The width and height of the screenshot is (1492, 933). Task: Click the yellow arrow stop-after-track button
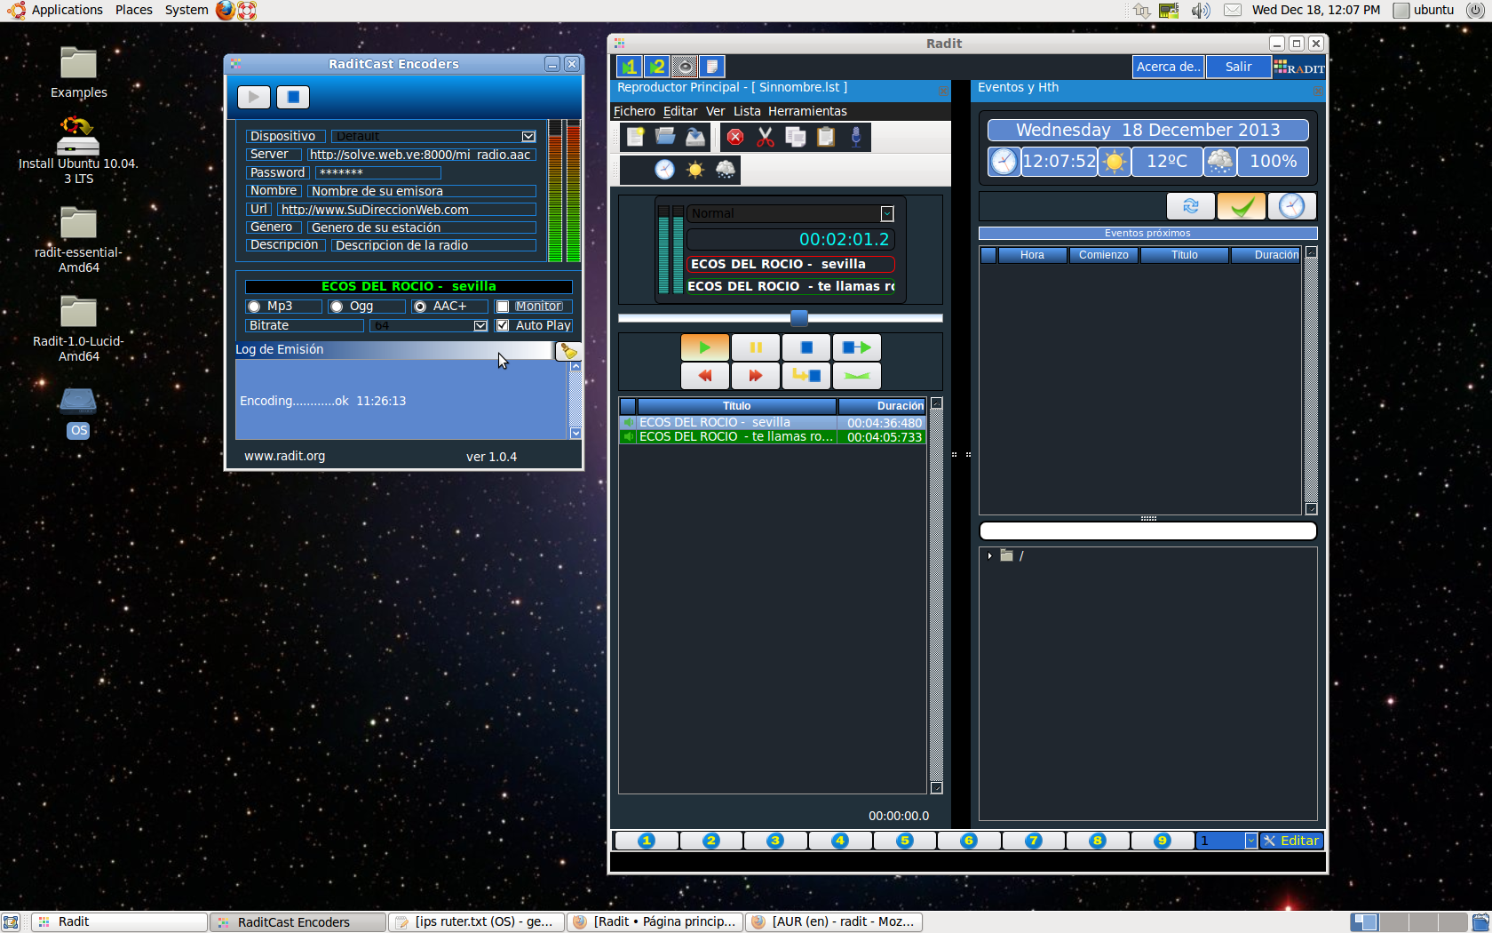[806, 376]
